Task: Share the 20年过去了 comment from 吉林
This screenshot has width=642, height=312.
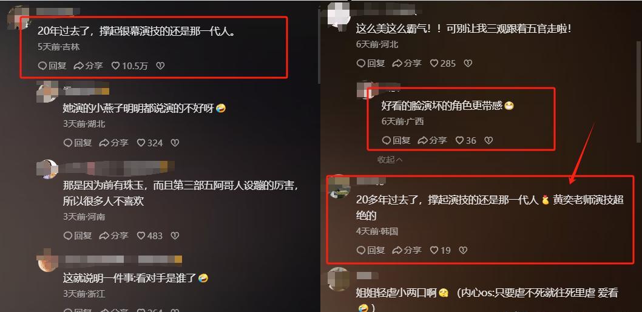Action: (88, 66)
